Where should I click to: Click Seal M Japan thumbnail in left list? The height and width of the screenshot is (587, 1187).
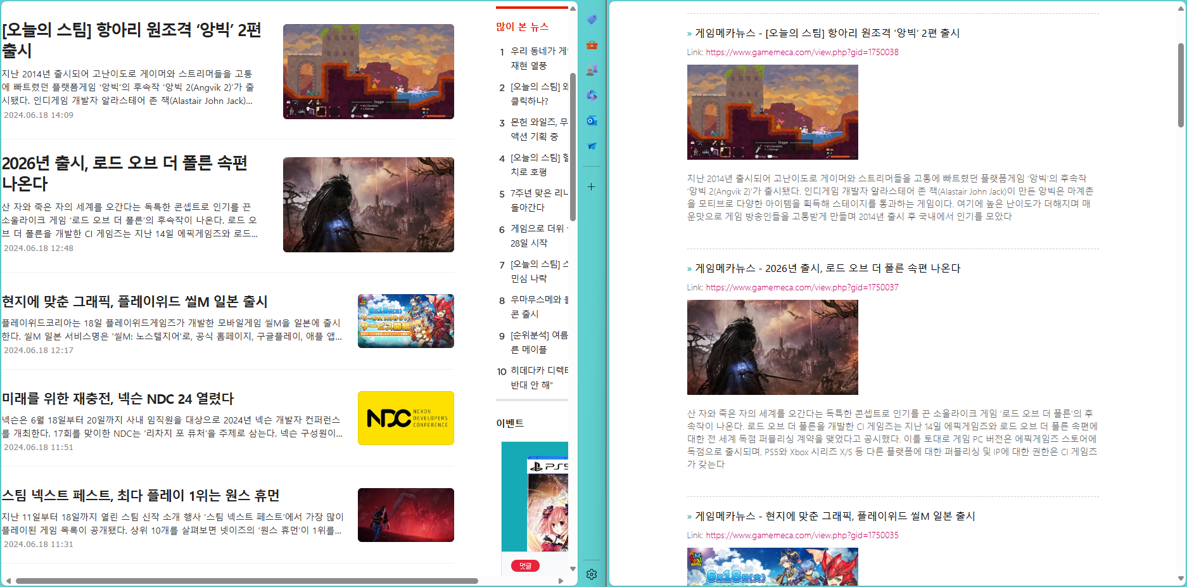(x=406, y=321)
